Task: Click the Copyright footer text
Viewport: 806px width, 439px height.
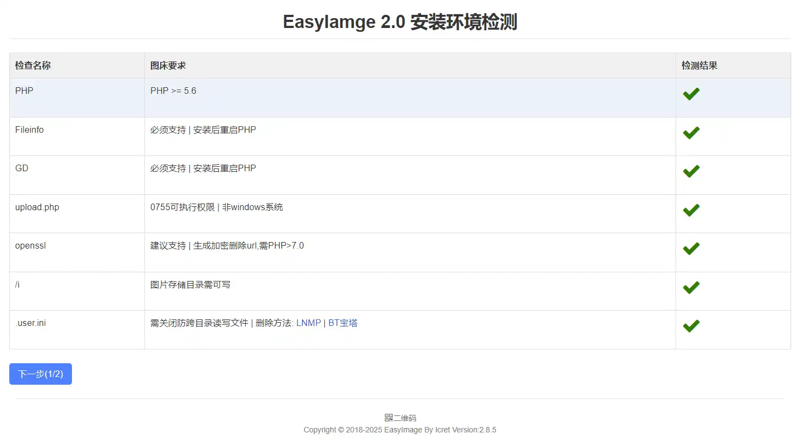Action: click(400, 430)
